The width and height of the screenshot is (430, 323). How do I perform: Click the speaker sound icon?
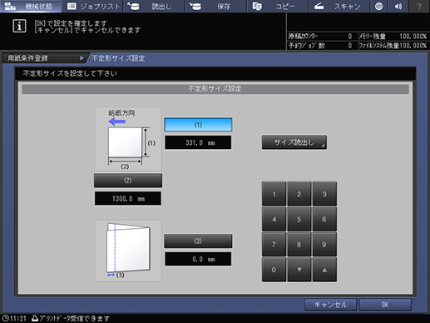(398, 6)
